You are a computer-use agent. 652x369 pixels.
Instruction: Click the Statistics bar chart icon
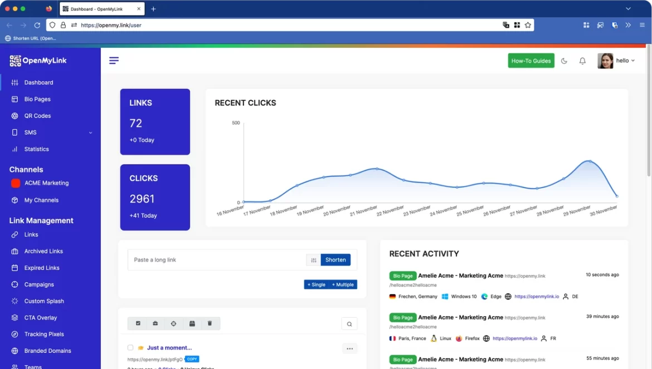pos(14,149)
